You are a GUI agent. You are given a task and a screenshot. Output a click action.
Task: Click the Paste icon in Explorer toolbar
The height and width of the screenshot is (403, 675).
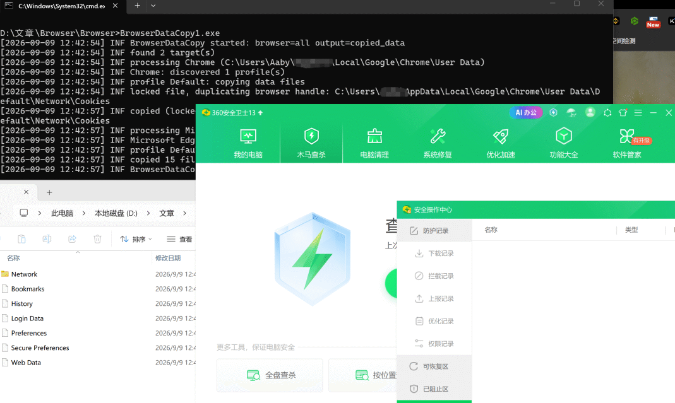(21, 239)
